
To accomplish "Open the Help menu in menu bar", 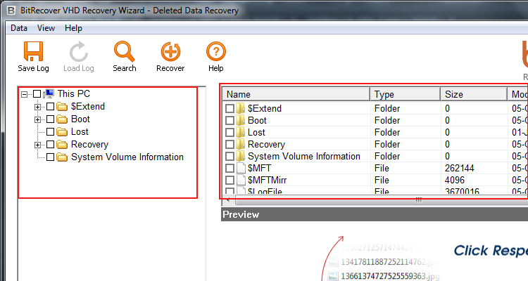I will [73, 28].
